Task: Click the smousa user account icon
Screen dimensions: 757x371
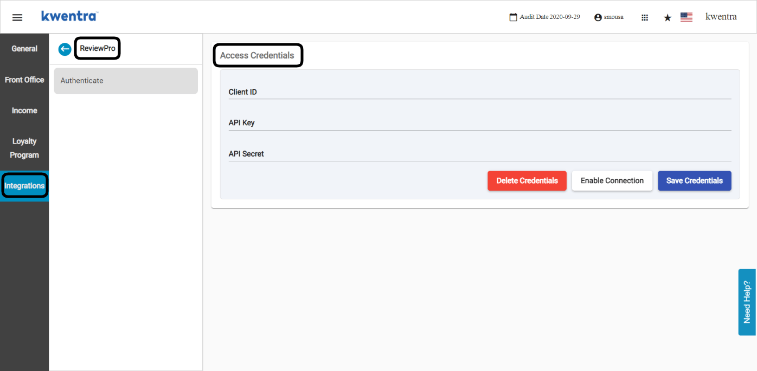Action: point(598,17)
